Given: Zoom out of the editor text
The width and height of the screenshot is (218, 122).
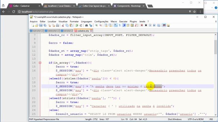Looking at the screenshot, I should click(100, 25).
